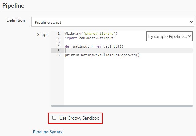Click the Use Groovy Sandbox label text
This screenshot has height=136, width=196.
click(79, 118)
